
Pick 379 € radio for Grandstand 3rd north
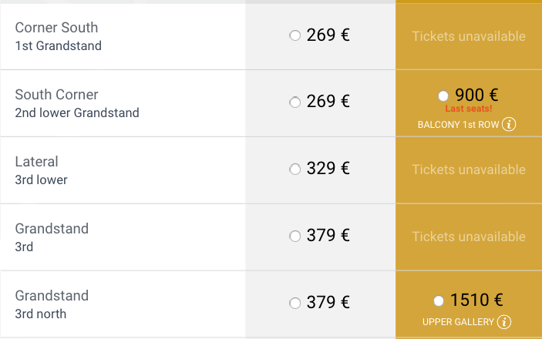[x=295, y=304]
